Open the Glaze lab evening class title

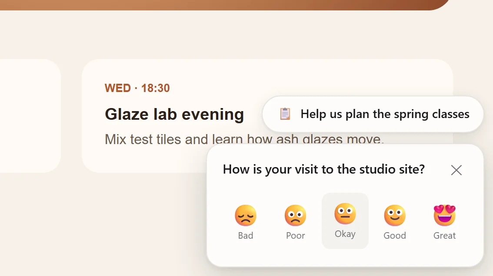coord(174,114)
